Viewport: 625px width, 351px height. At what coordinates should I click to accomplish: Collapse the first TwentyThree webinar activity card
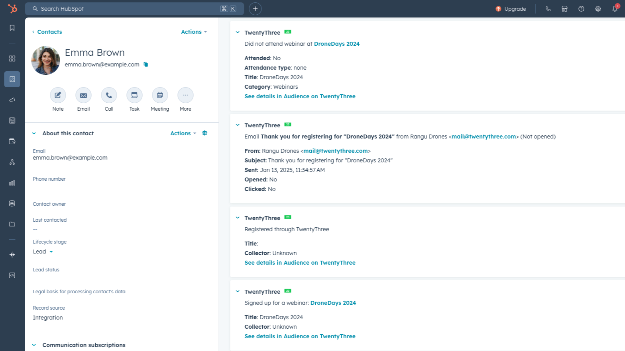point(238,33)
